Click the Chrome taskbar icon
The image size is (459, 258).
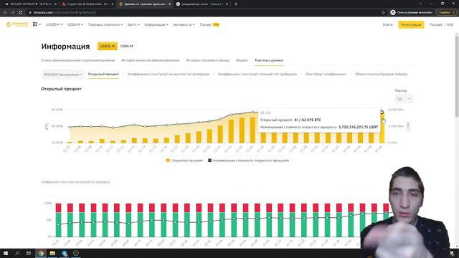pos(41,253)
